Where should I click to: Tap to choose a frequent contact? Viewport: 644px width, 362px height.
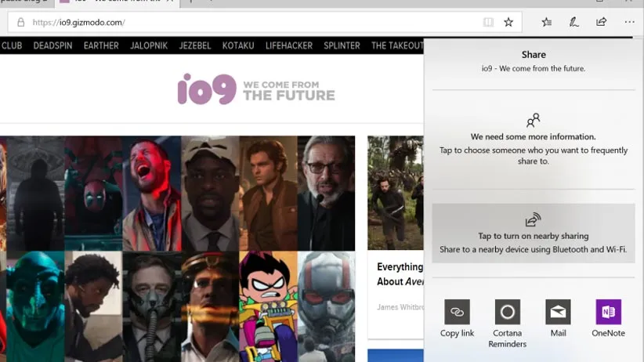[x=533, y=141]
